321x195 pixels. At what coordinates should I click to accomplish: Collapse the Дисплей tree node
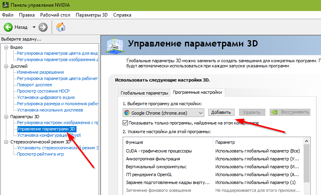(x=6, y=66)
